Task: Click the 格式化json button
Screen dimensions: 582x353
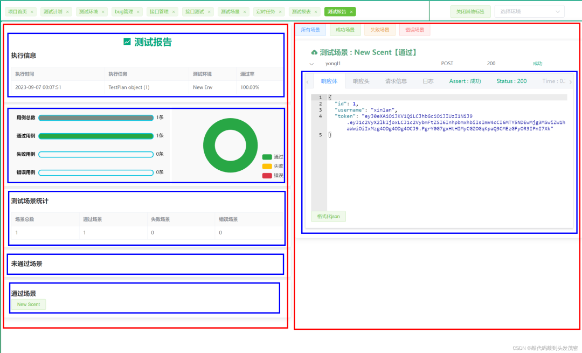Action: click(x=328, y=217)
